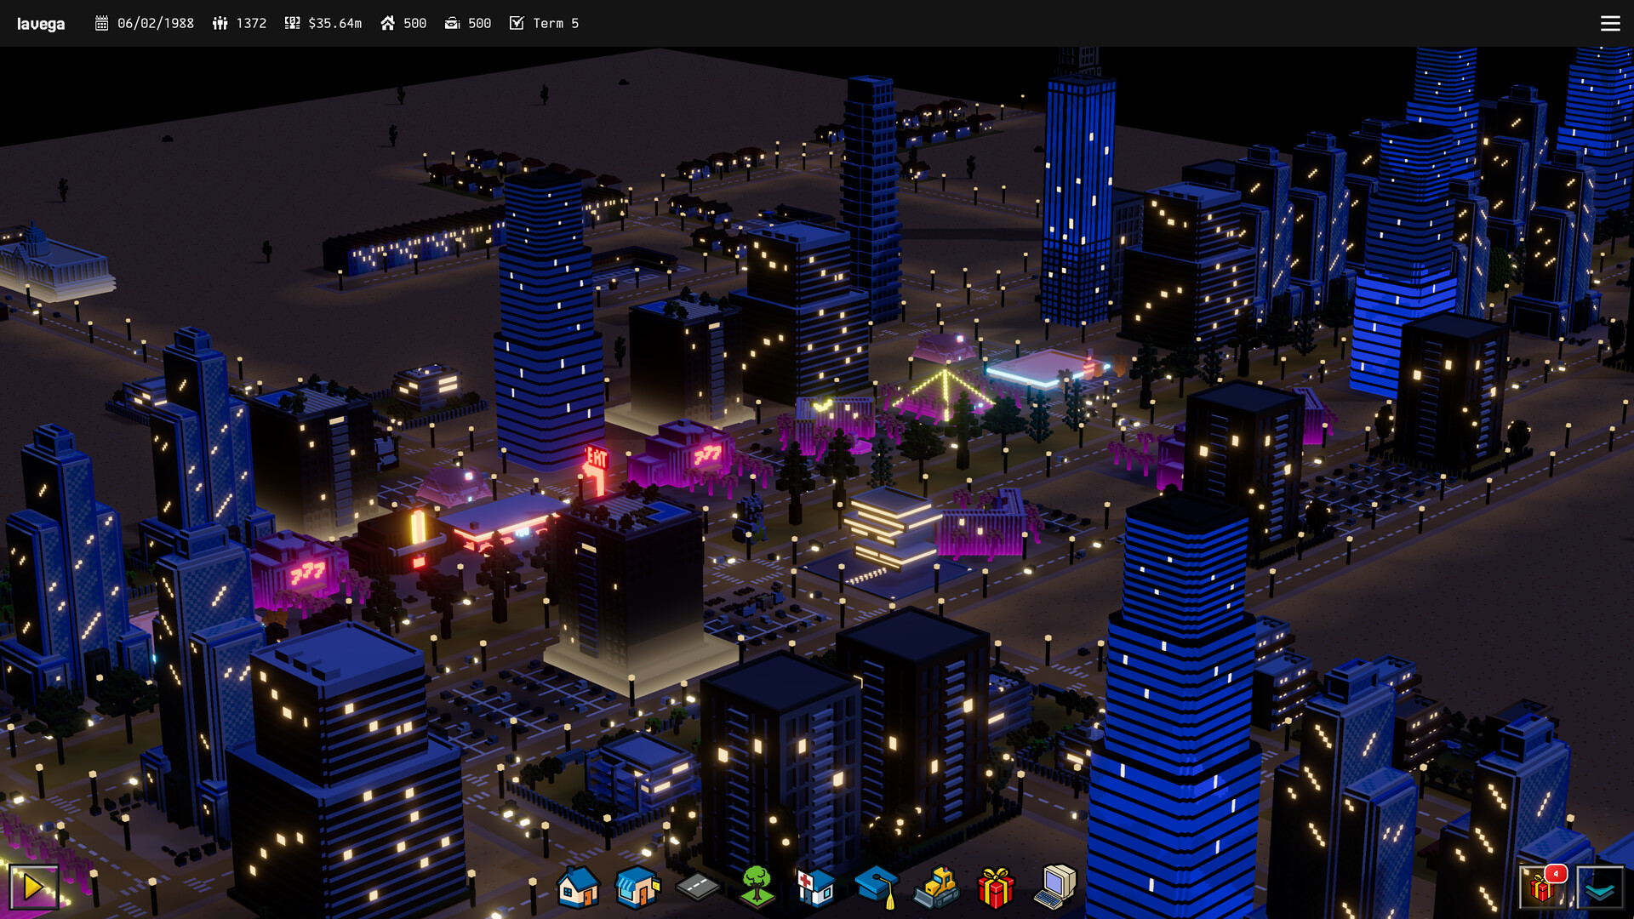1634x919 pixels.
Task: Open the education graduation cap tool
Action: (877, 887)
